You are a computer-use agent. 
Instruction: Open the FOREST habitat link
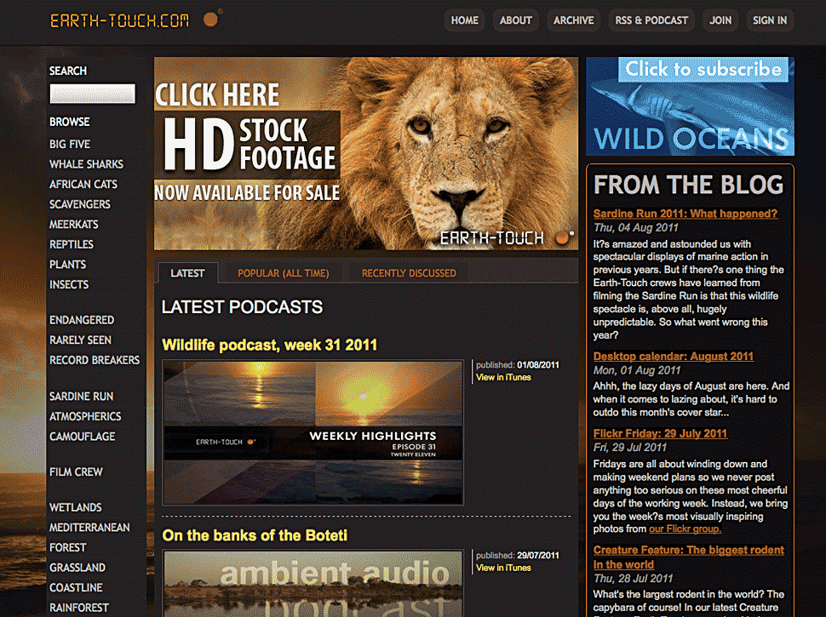coord(68,547)
